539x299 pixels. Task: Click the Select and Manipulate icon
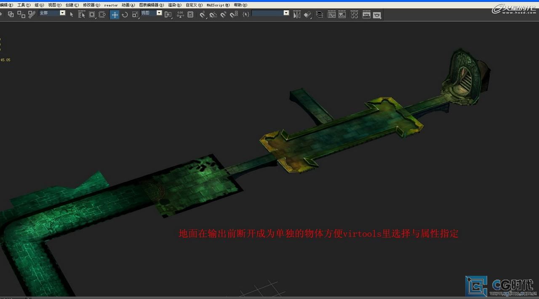(x=180, y=14)
